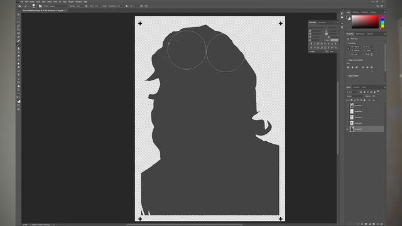Click more options ellipsis under Align
Viewport: 402px width, 226px height.
pos(372,72)
